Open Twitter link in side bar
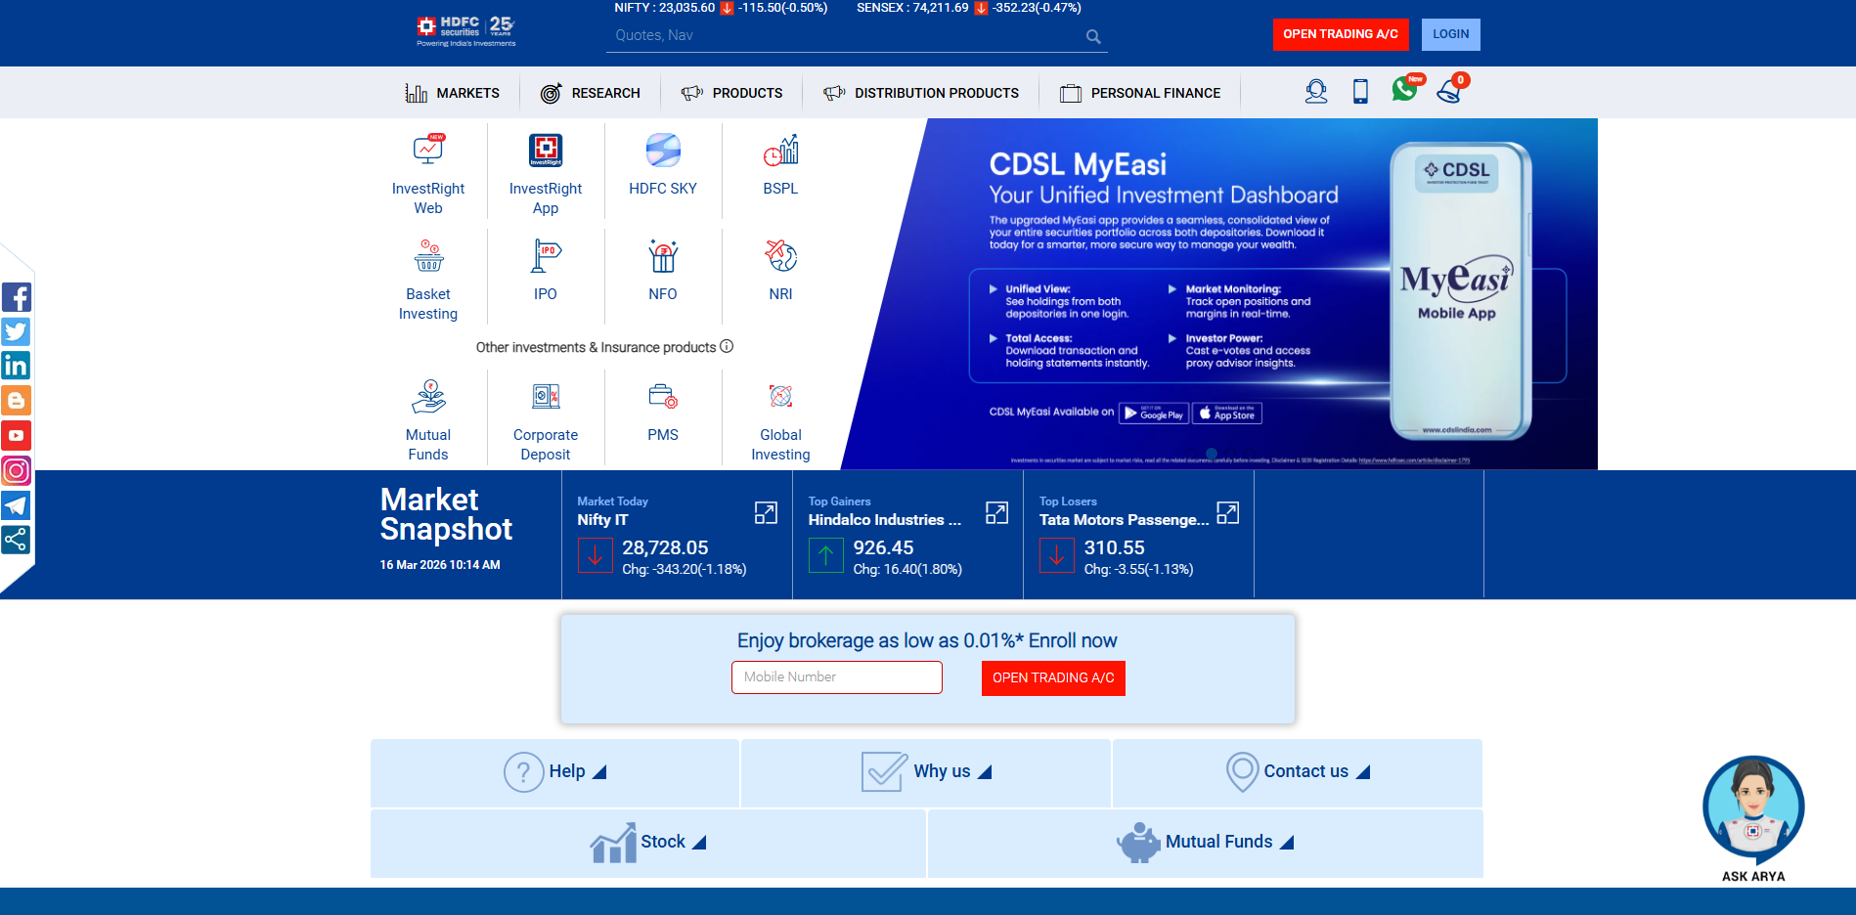 tap(17, 331)
